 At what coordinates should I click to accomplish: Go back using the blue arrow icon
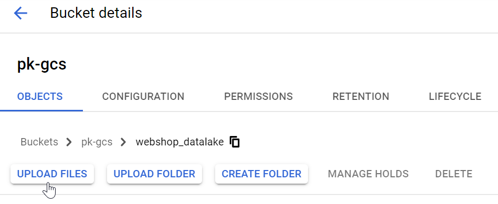(x=20, y=13)
